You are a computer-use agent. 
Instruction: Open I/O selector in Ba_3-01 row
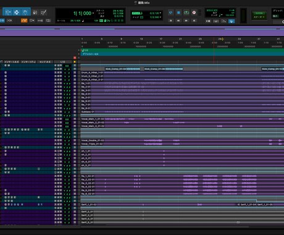(58, 90)
